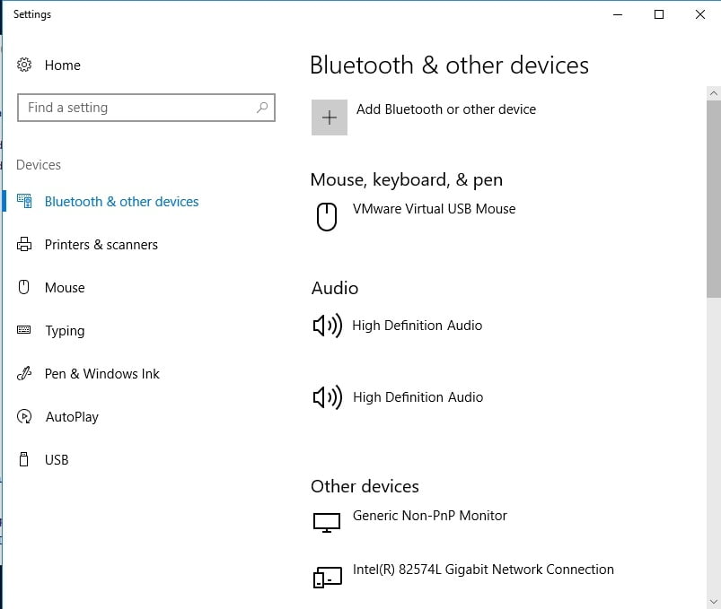Click the Printers & scanners printer icon
This screenshot has height=609, width=721.
coord(24,244)
